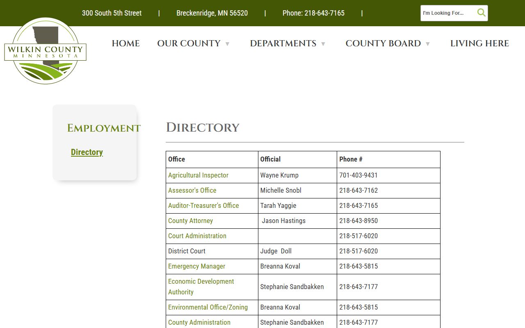The width and height of the screenshot is (525, 328).
Task: Open Auditor-Treasurer's Office link
Action: tap(203, 205)
